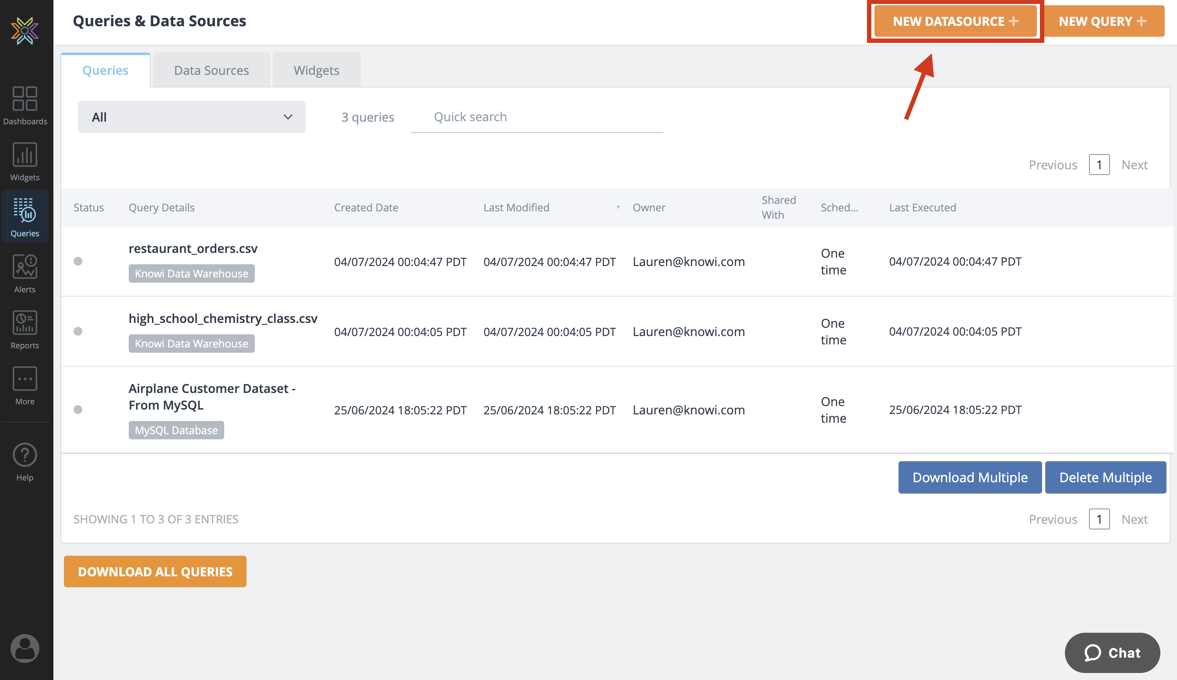Click the Knowi logo icon
This screenshot has width=1177, height=680.
pos(25,31)
